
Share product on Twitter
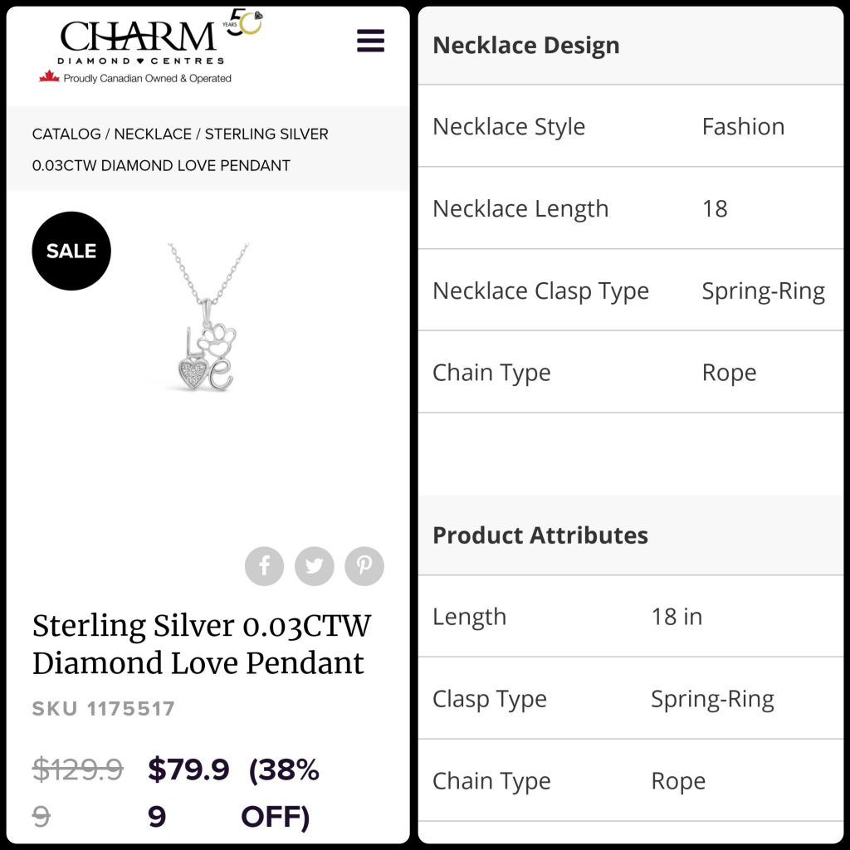coord(314,566)
